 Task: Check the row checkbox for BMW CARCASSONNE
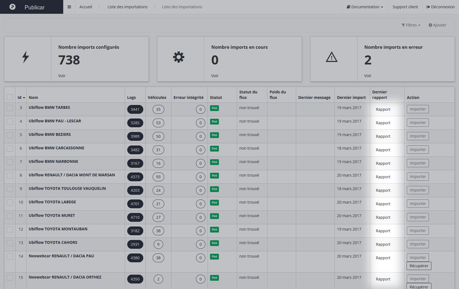[10, 148]
